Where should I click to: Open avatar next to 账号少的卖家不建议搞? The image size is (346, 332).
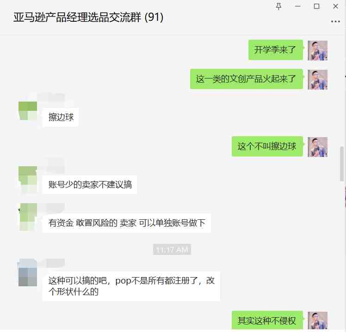28,178
